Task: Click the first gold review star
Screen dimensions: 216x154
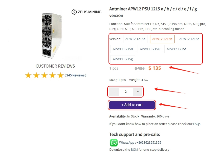Action: coord(28,75)
